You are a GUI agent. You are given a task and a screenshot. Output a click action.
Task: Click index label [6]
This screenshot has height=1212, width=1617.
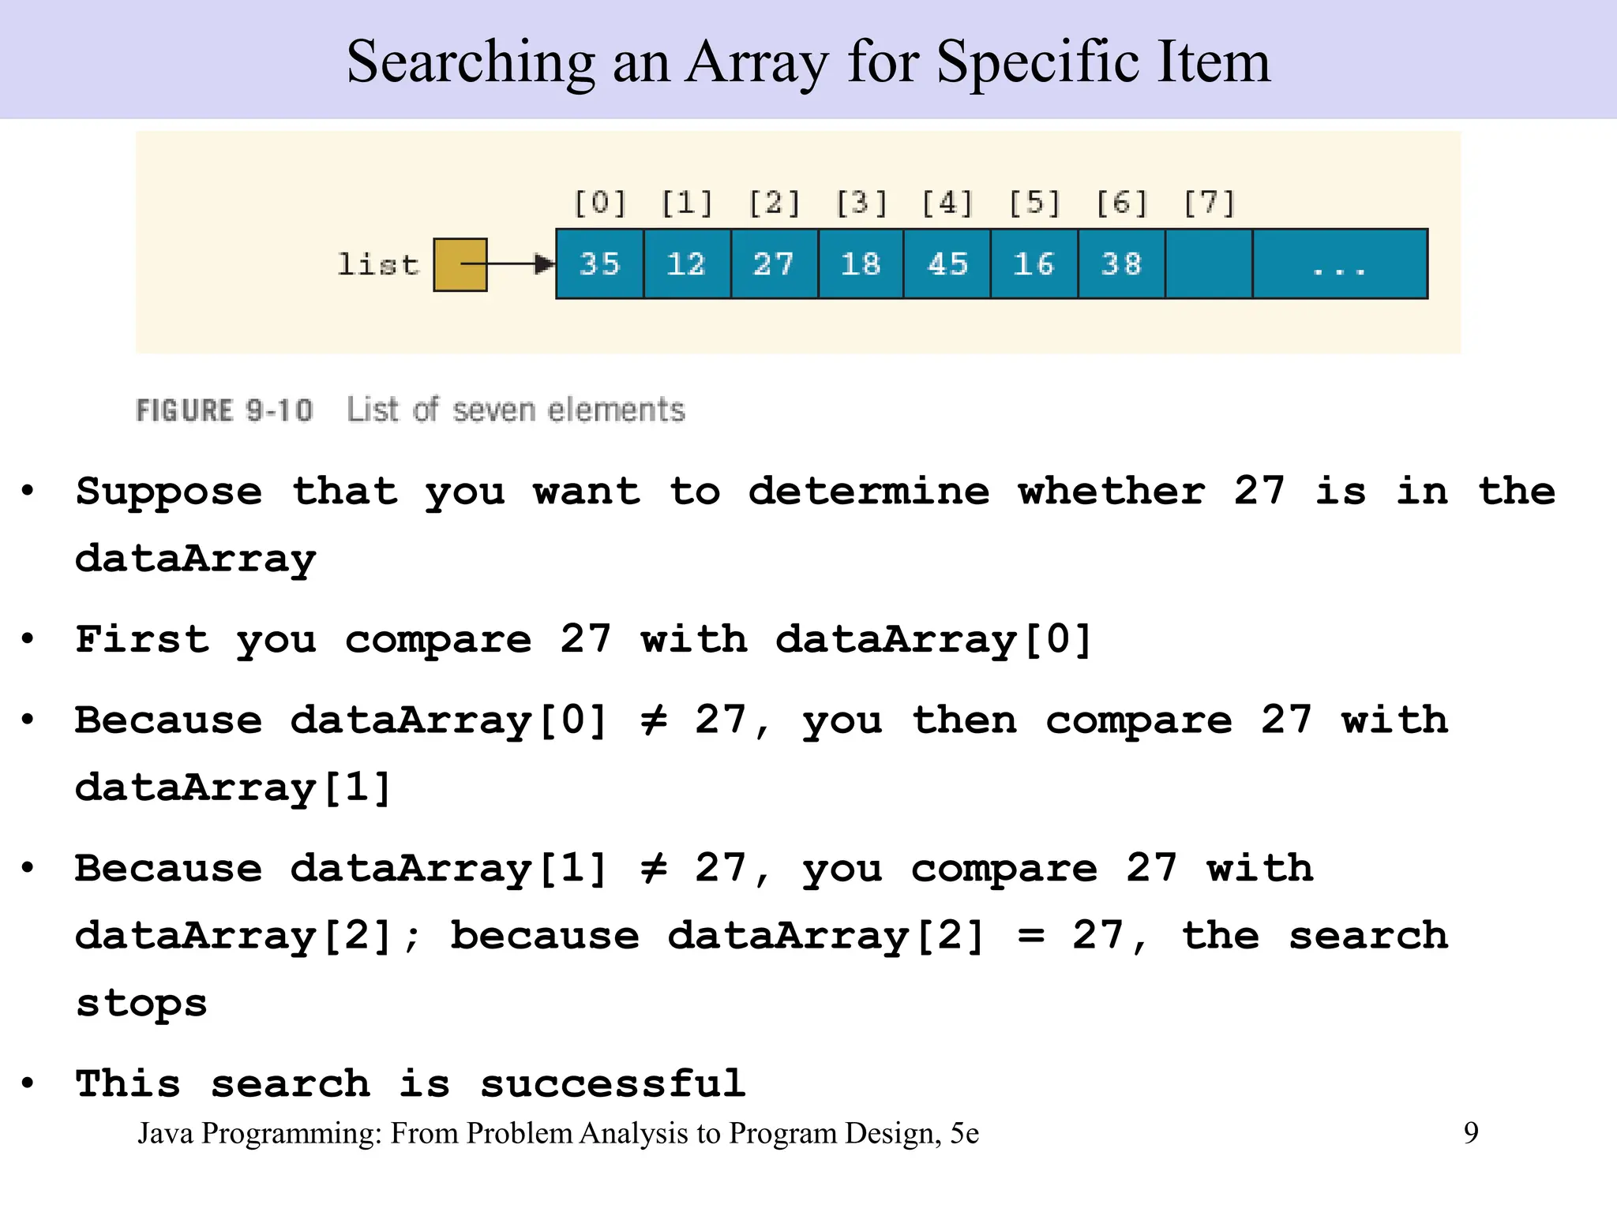point(1122,203)
